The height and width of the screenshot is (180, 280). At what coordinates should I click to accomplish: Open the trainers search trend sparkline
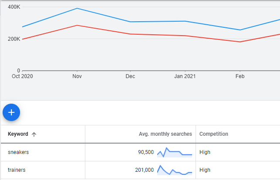[174, 170]
